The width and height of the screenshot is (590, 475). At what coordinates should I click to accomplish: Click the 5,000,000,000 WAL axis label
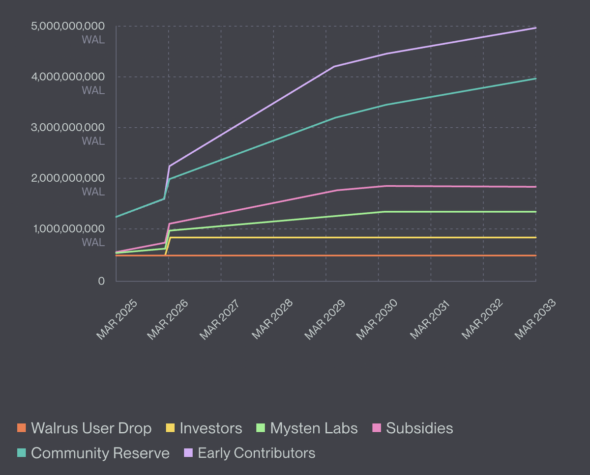click(x=68, y=26)
